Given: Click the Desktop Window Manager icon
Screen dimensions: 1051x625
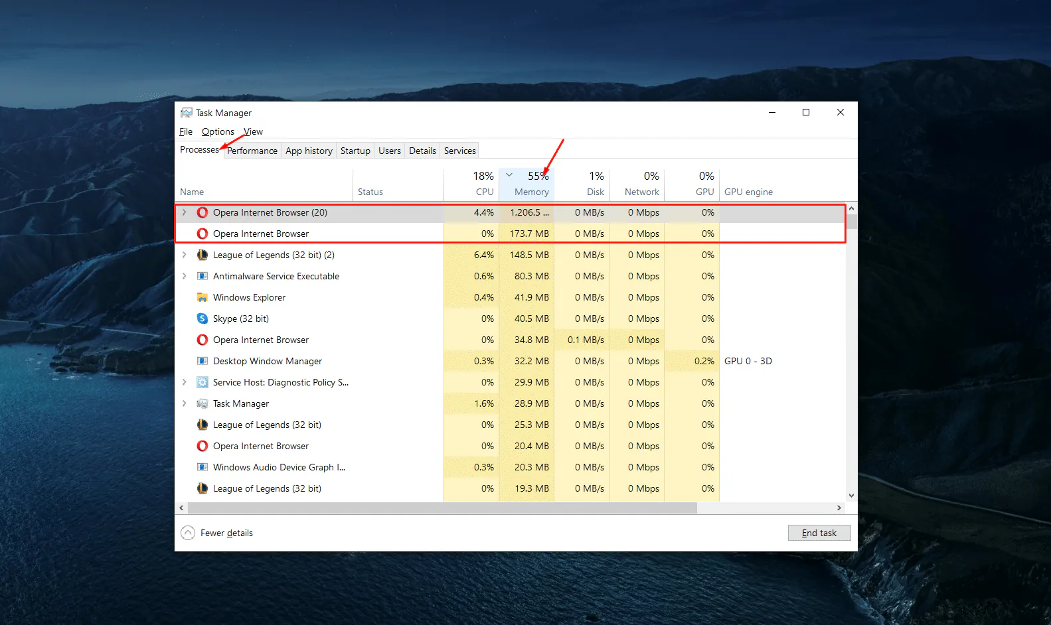Looking at the screenshot, I should [x=202, y=361].
